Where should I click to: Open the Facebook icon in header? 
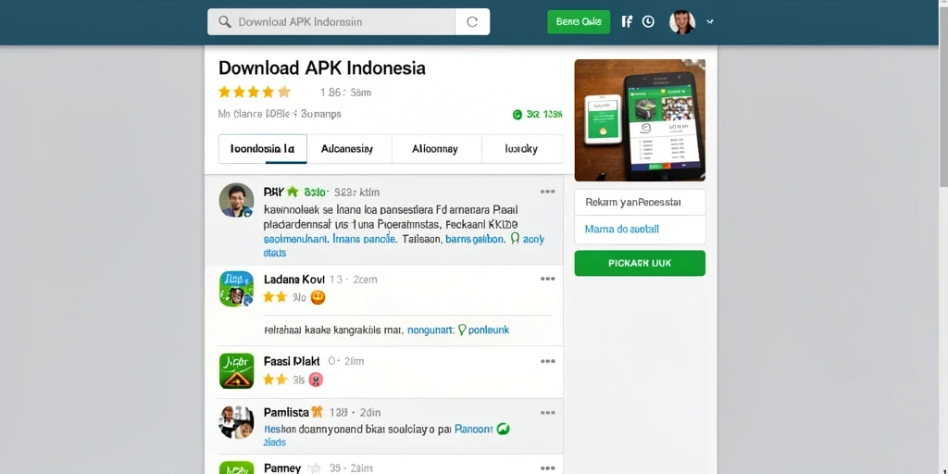click(627, 22)
